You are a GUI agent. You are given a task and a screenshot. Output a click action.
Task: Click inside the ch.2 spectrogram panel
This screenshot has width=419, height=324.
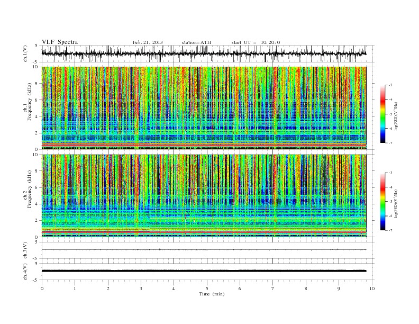(204, 196)
